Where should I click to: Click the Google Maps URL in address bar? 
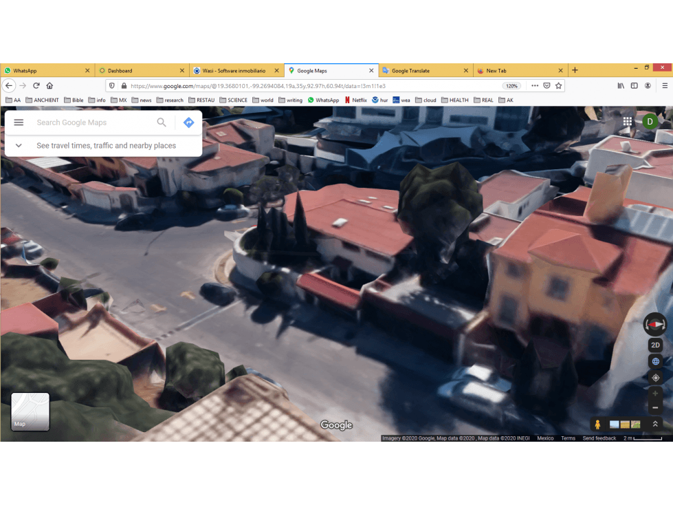coord(258,86)
